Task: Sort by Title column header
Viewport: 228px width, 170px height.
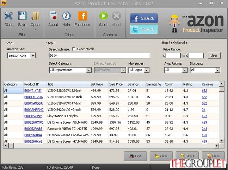Action: [68, 84]
